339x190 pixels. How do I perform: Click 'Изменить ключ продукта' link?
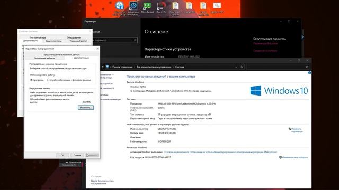pos(295,157)
